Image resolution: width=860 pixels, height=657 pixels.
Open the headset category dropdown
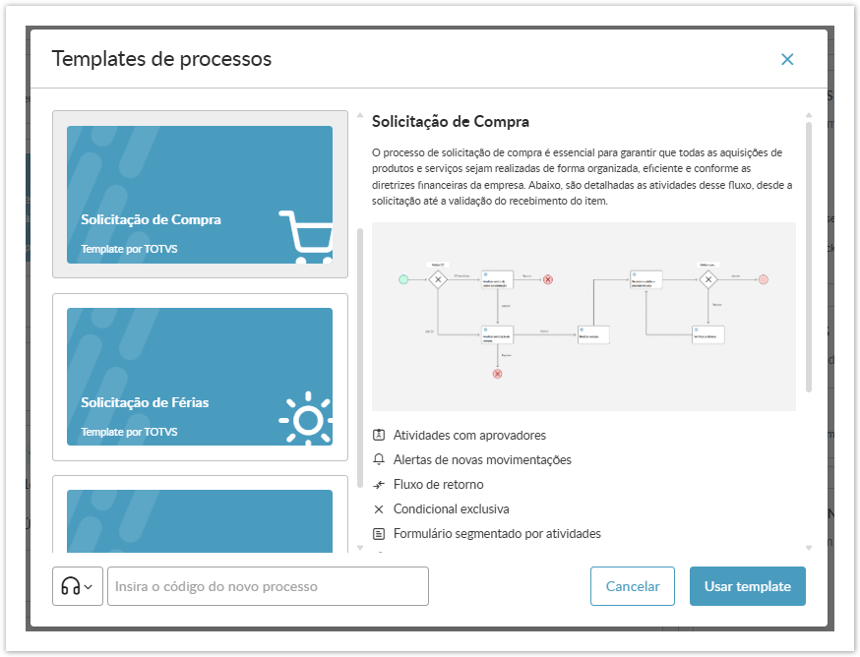click(x=78, y=586)
